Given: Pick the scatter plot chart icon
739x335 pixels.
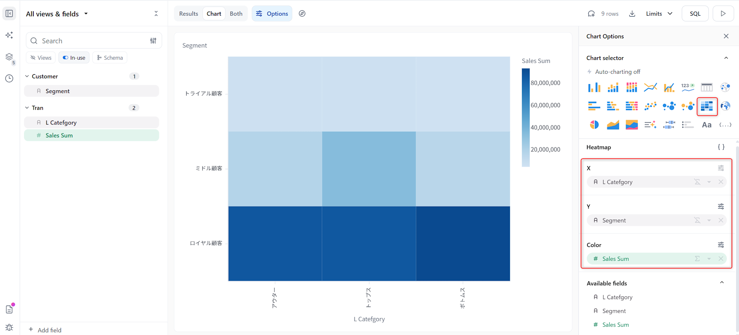Looking at the screenshot, I should (650, 106).
